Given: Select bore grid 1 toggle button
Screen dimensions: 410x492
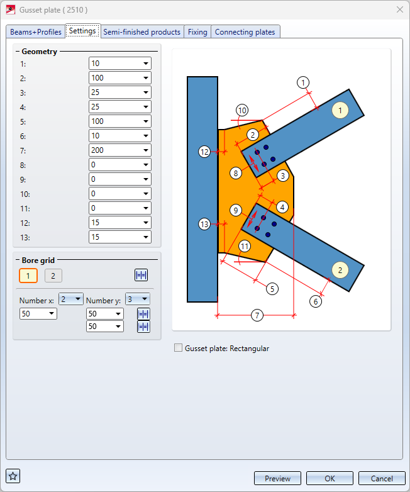Looking at the screenshot, I should click(x=28, y=276).
